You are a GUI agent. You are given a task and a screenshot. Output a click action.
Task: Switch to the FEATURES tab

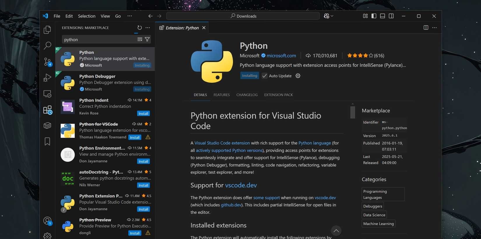[222, 95]
